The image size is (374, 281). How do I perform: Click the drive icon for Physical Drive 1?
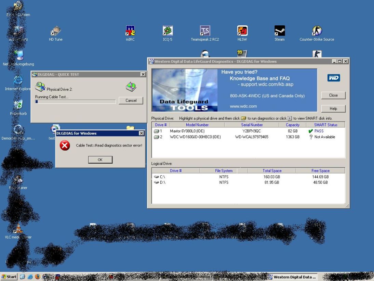157,131
